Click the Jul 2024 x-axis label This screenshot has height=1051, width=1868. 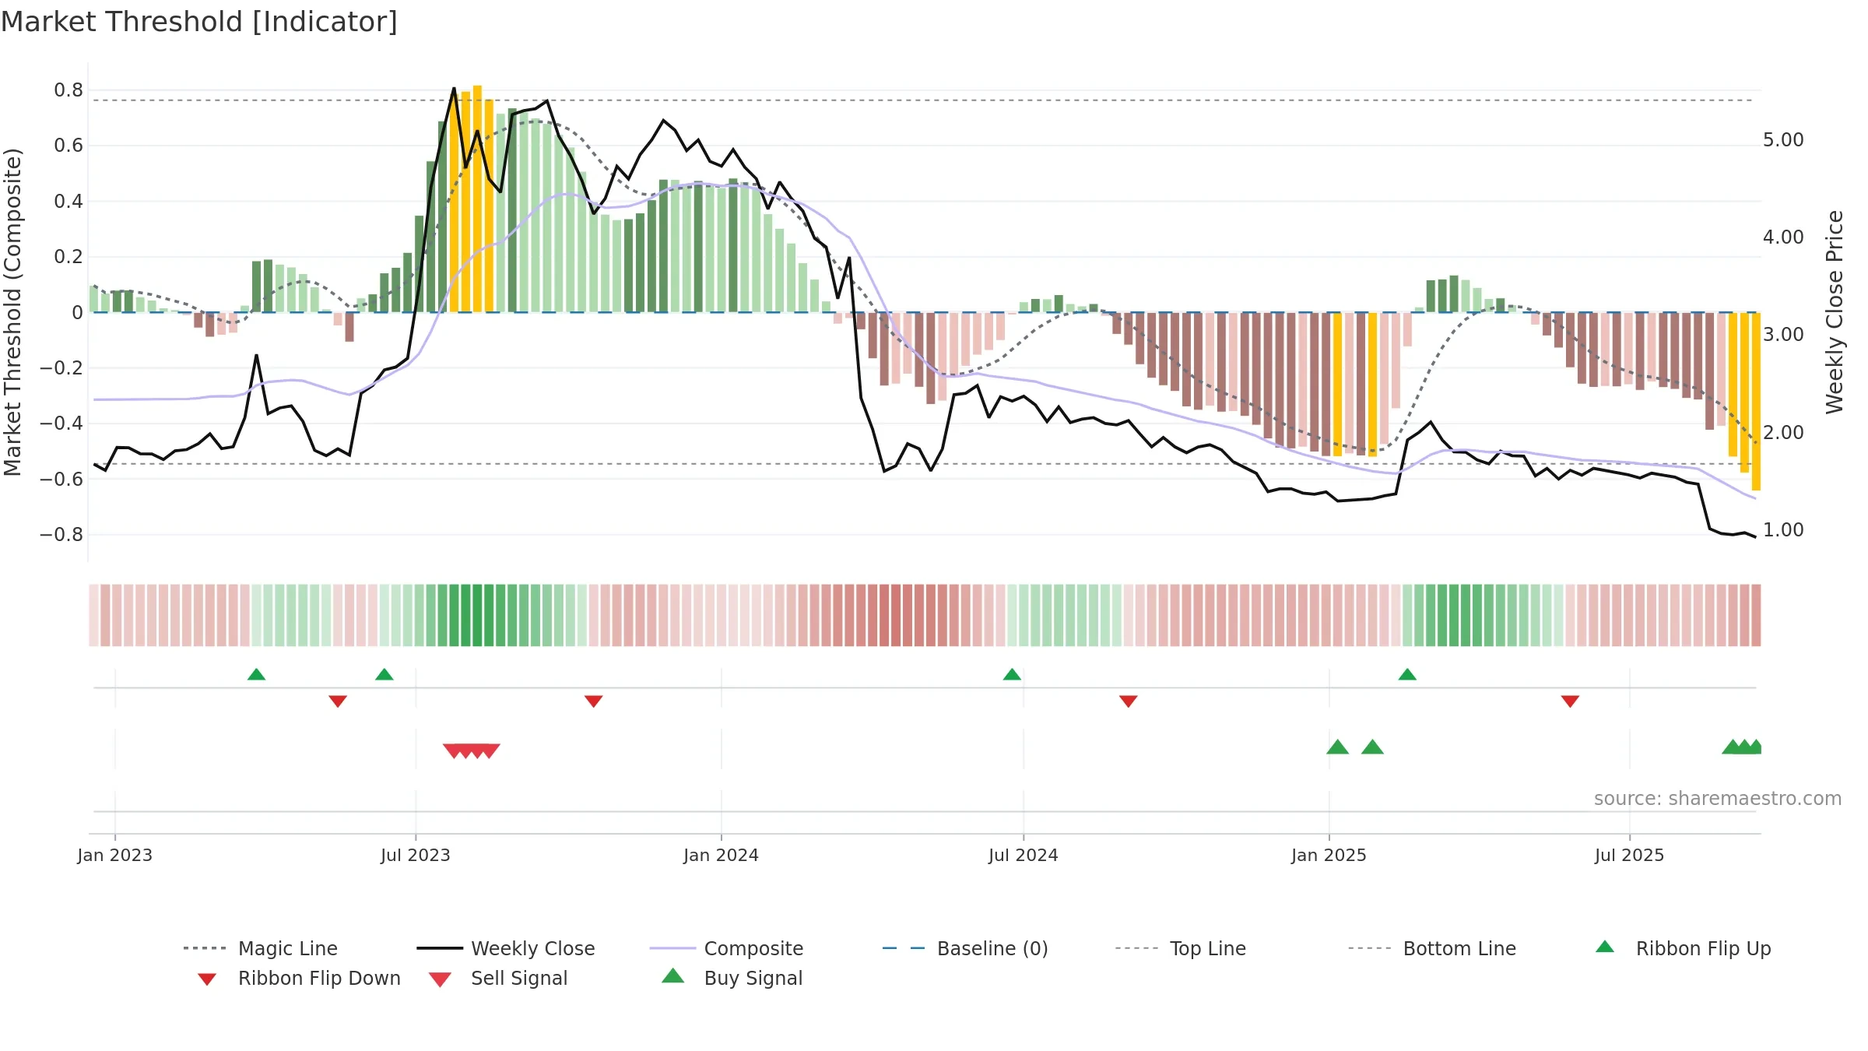pyautogui.click(x=1024, y=855)
